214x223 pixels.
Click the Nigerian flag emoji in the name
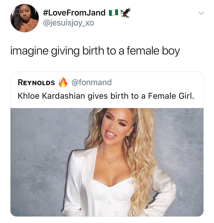click(x=113, y=13)
